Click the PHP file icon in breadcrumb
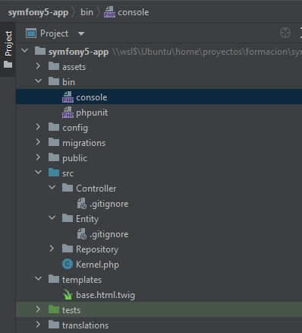The image size is (302, 333). coord(109,12)
